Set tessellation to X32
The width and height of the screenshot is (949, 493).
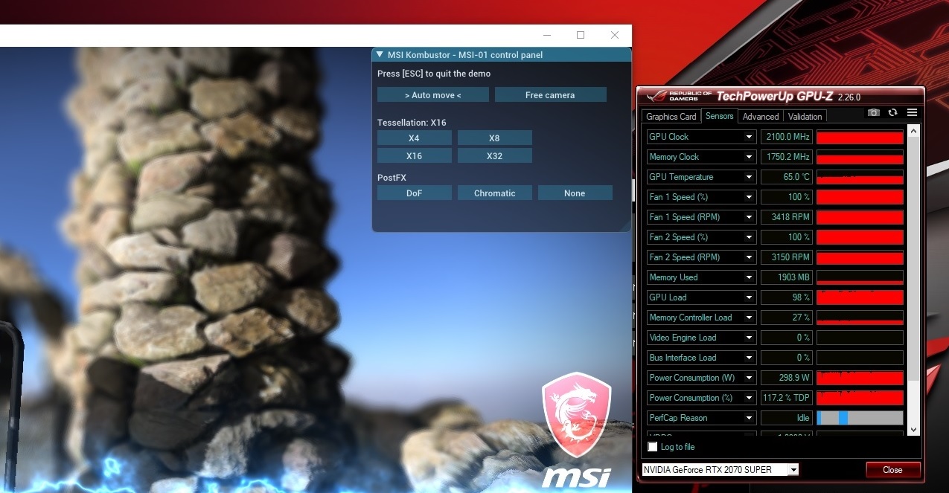(494, 156)
